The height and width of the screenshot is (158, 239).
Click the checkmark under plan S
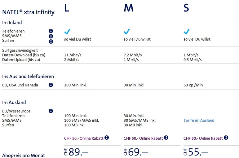pos(187,31)
